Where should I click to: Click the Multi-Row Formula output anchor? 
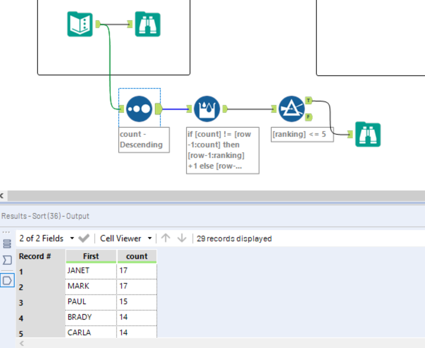click(225, 109)
